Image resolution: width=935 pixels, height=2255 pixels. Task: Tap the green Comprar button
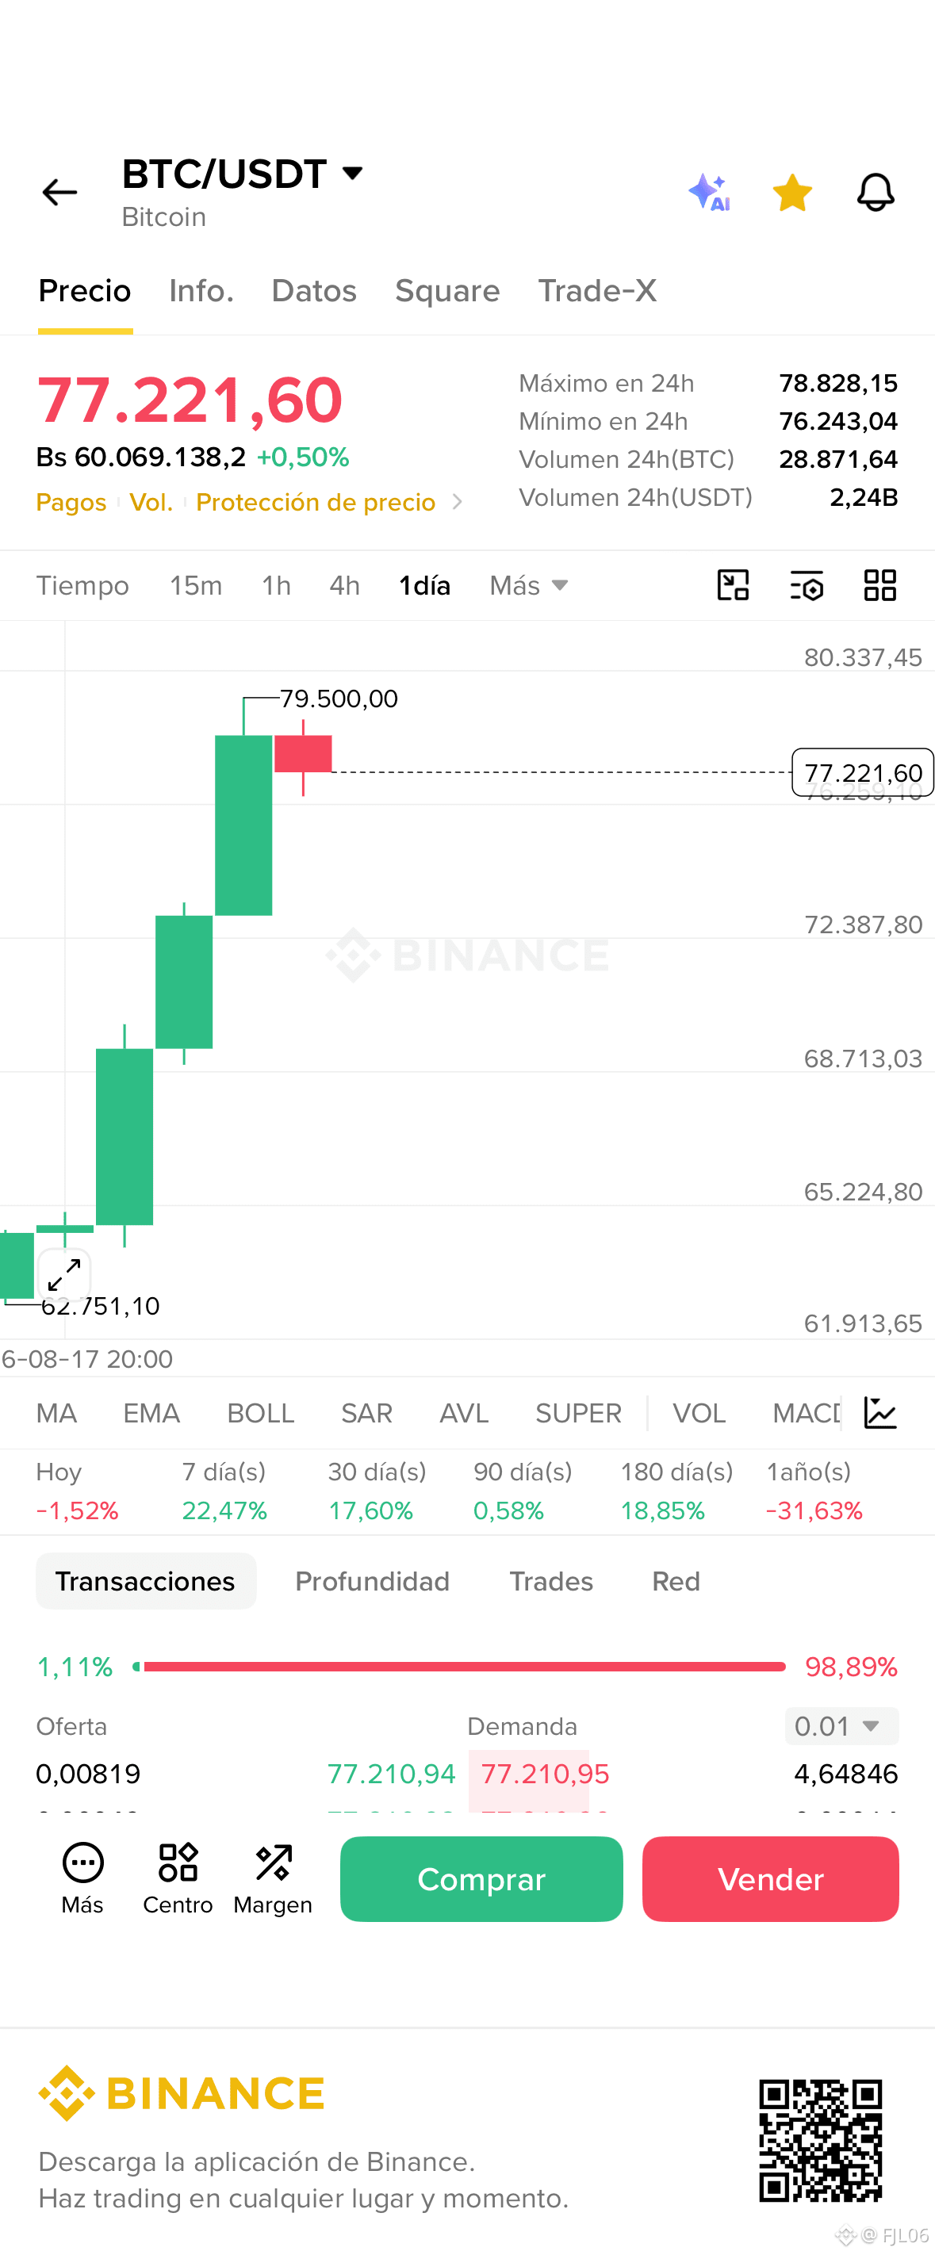pyautogui.click(x=481, y=1878)
